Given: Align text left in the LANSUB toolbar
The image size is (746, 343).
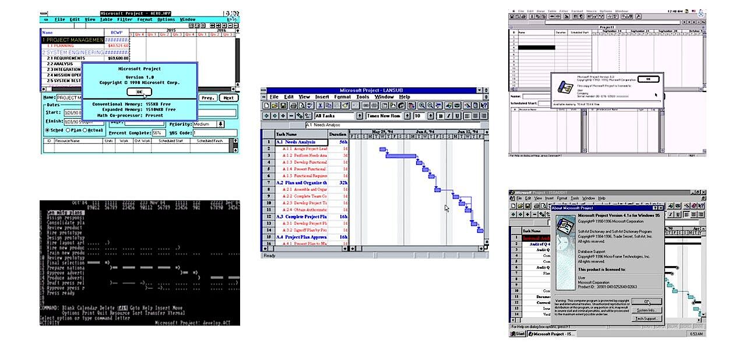Looking at the screenshot, I should 467,116.
